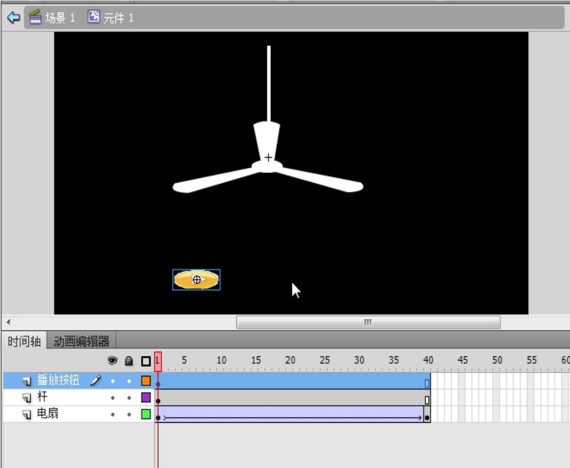Screen dimensions: 570x468
Task: Select the 时间轴 tab
Action: (x=24, y=342)
